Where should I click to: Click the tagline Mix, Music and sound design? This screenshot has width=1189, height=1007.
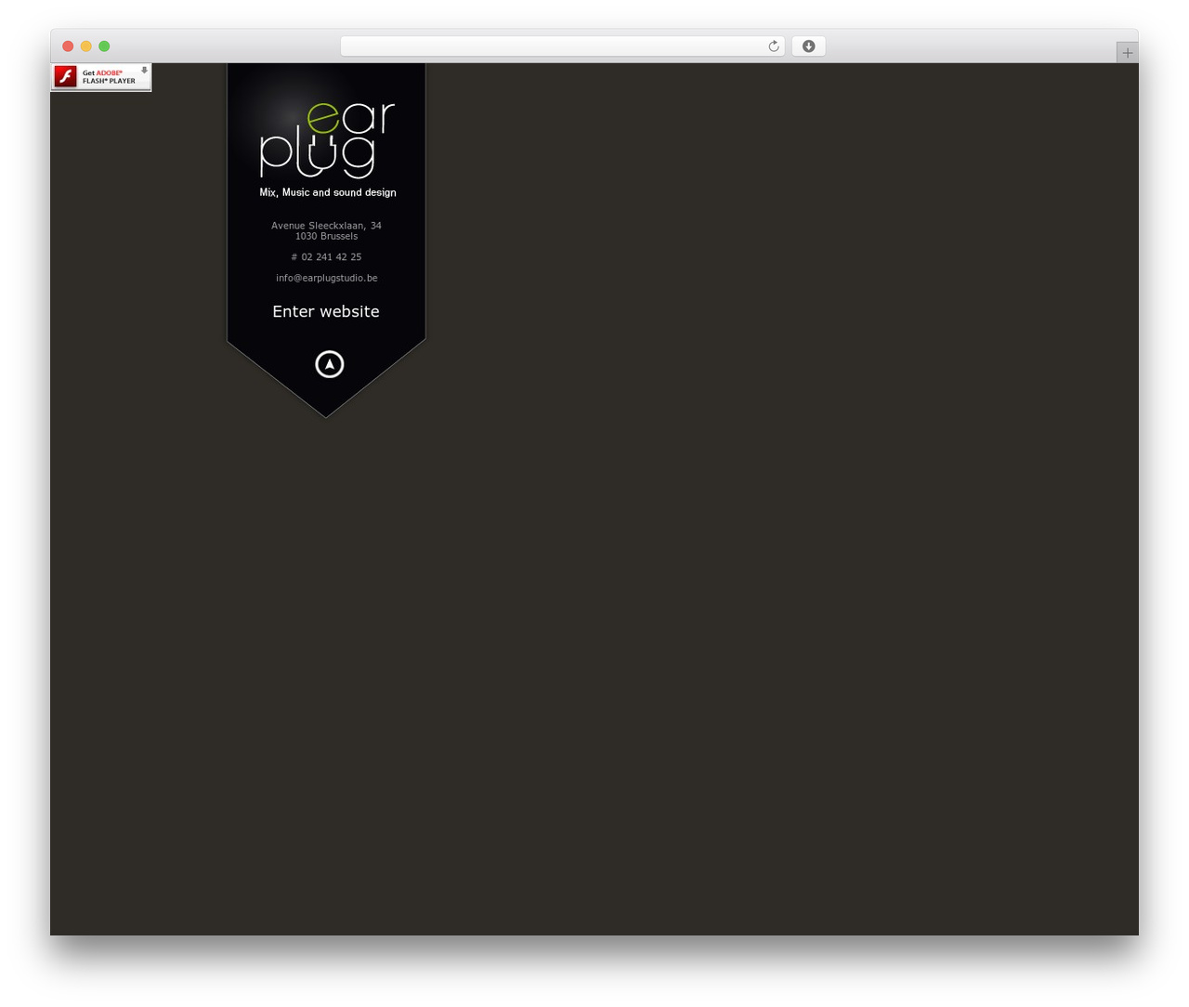(x=328, y=192)
